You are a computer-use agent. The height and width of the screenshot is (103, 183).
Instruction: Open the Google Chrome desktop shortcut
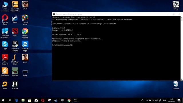click(x=25, y=33)
